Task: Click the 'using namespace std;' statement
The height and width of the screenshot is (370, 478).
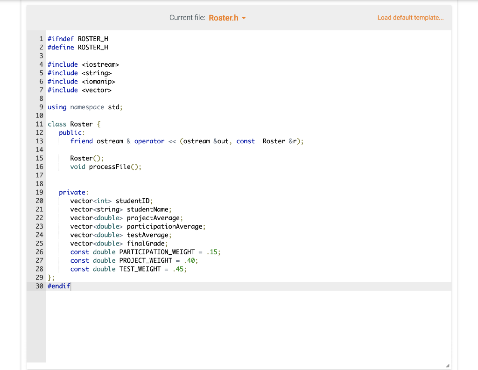Action: pyautogui.click(x=84, y=107)
